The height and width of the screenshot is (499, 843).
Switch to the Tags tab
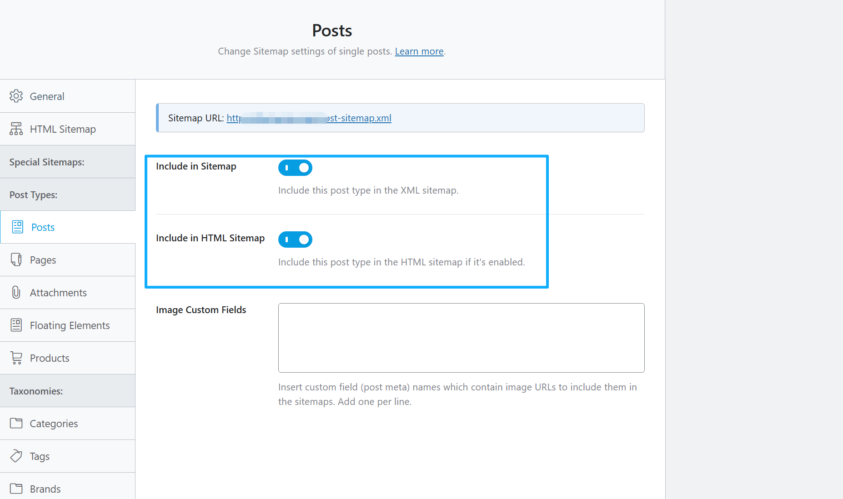68,456
